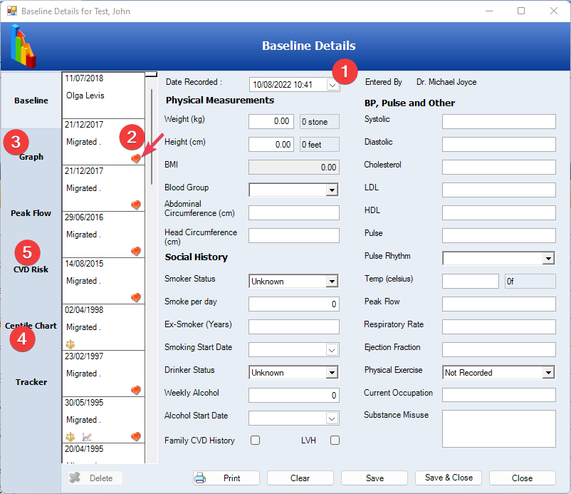Click the printer icon on Print button
This screenshot has width=571, height=494.
click(201, 478)
